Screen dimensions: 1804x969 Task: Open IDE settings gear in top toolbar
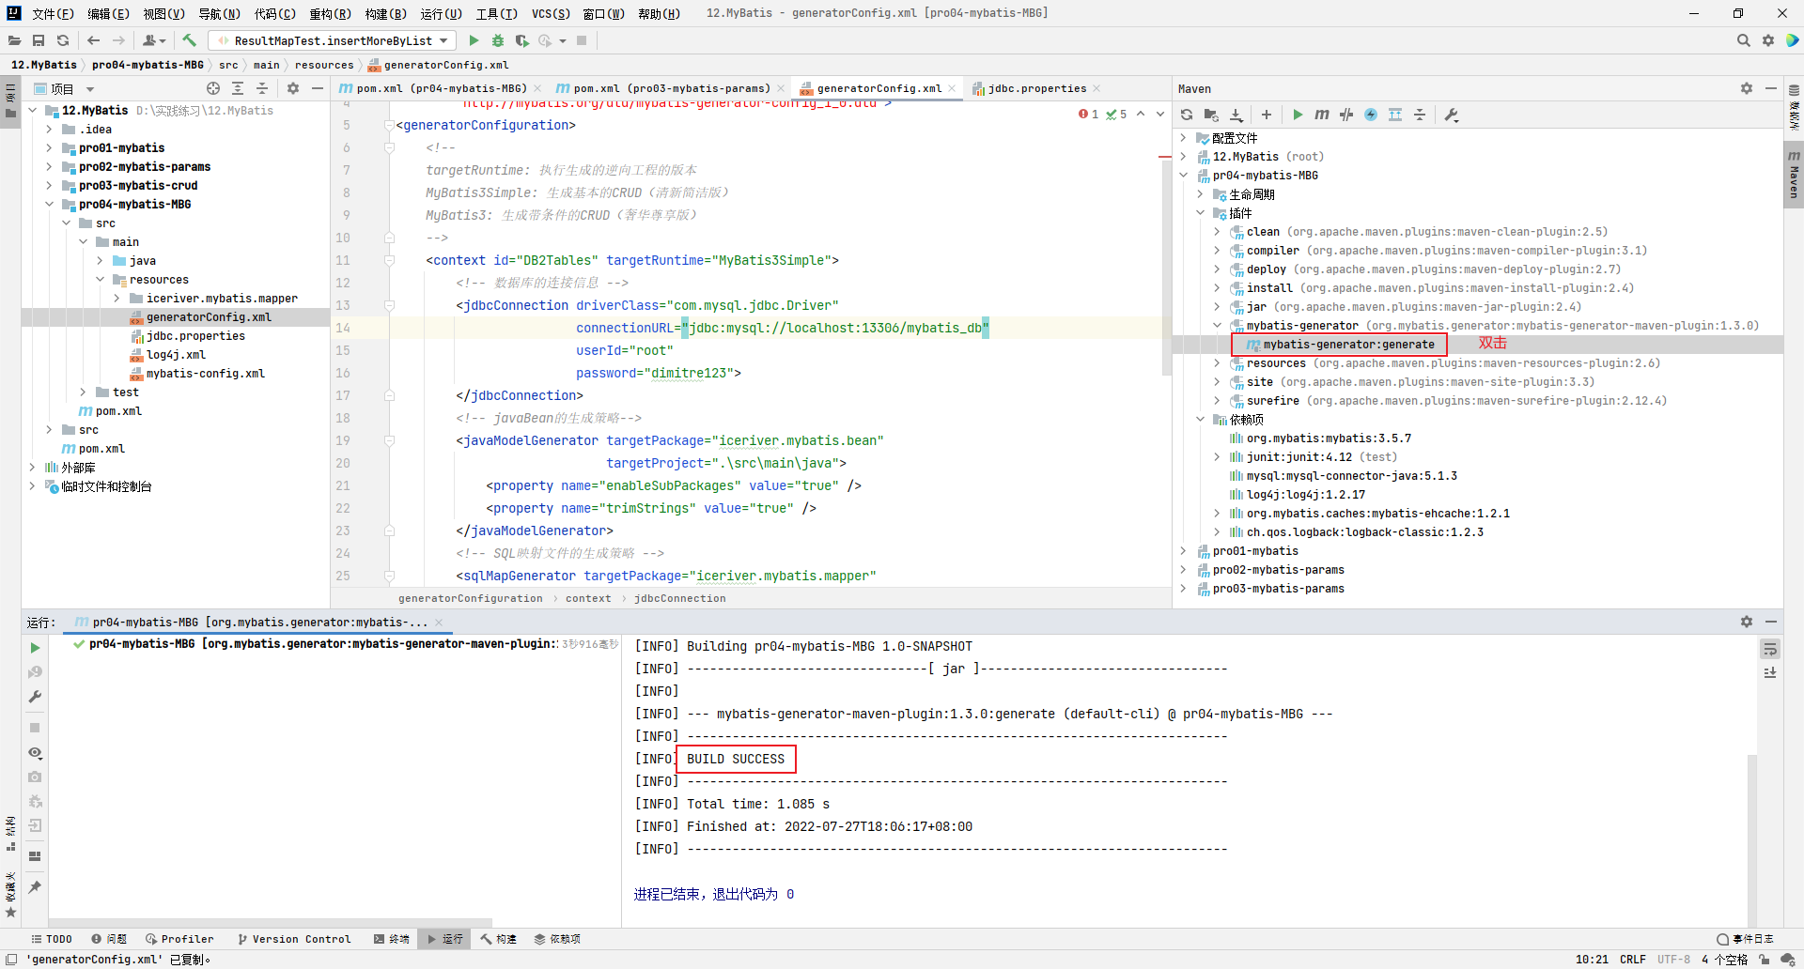click(1768, 40)
